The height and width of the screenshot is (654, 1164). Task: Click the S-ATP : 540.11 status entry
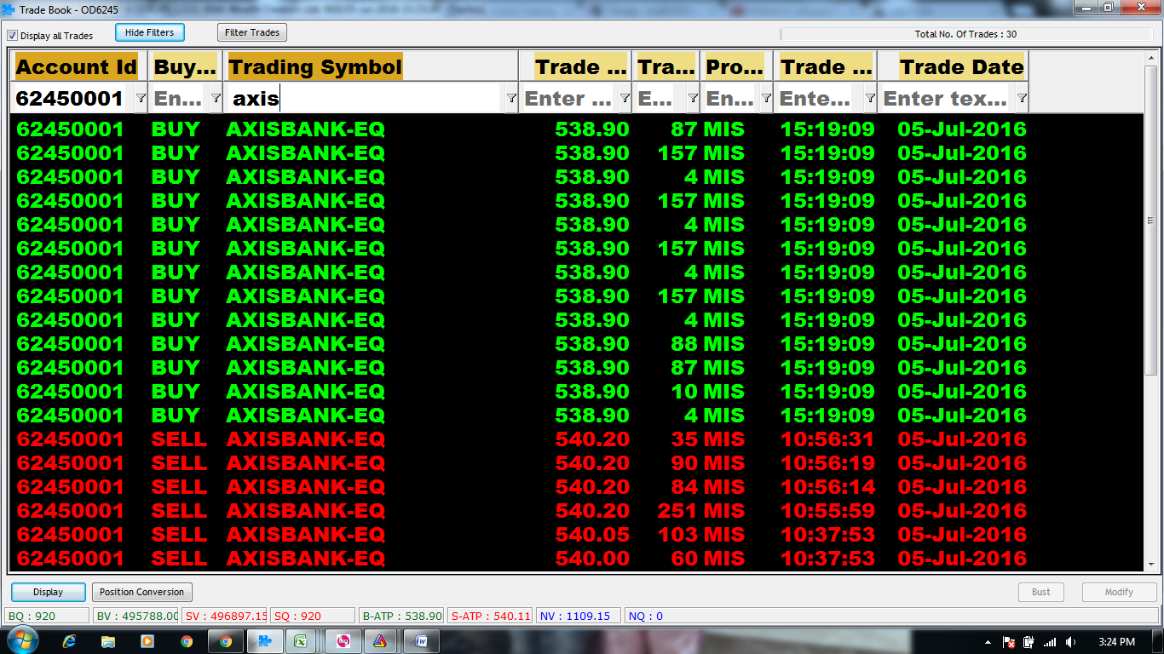491,616
